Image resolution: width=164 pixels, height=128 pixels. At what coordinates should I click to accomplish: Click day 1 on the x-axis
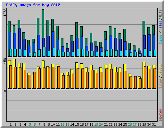click(x=11, y=124)
